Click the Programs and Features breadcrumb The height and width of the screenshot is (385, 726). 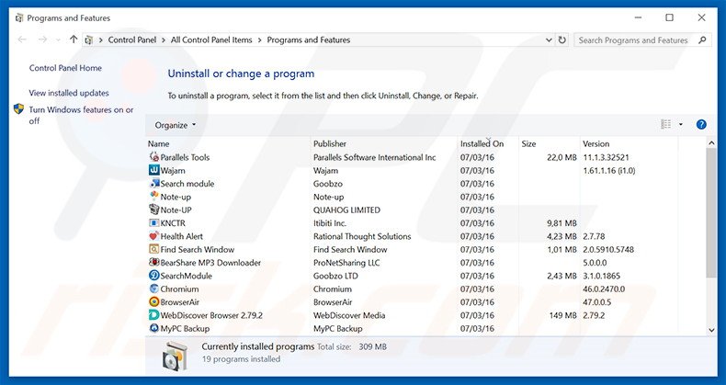[x=309, y=40]
